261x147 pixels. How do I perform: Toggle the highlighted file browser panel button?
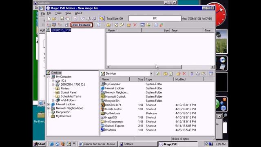point(102,18)
